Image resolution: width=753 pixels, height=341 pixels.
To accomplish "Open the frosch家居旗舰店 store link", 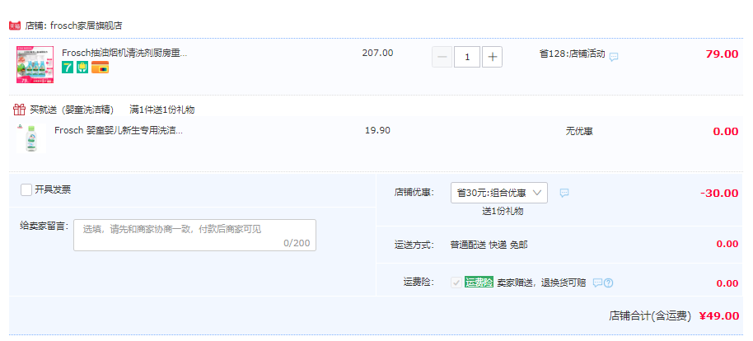I will point(86,26).
